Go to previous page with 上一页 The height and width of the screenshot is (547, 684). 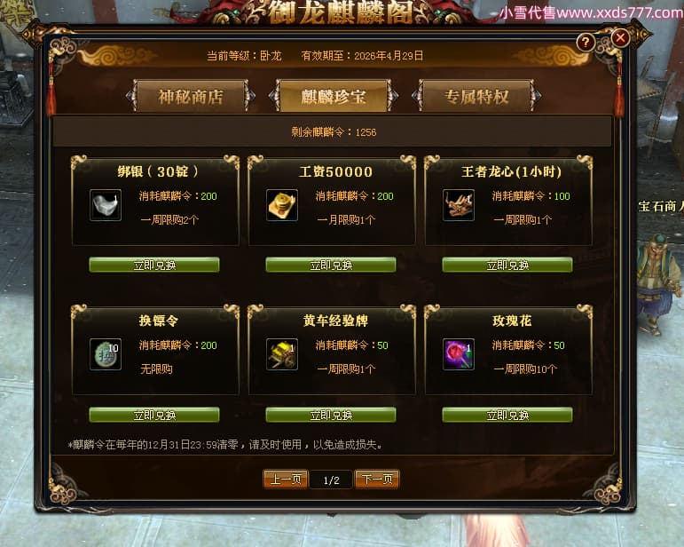pos(286,480)
